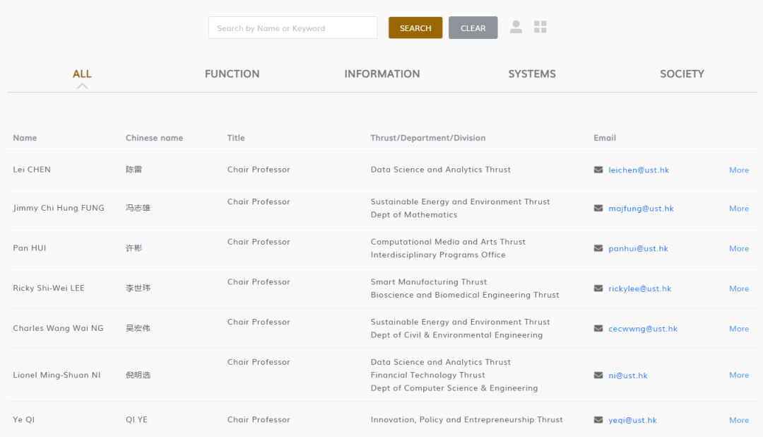Image resolution: width=763 pixels, height=437 pixels.
Task: Open email link yeqi@ust.hk
Action: [632, 419]
